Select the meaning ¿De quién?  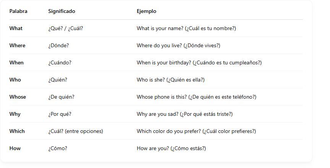pos(61,97)
